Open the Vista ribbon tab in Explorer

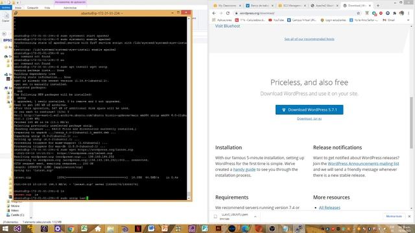tap(47, 8)
